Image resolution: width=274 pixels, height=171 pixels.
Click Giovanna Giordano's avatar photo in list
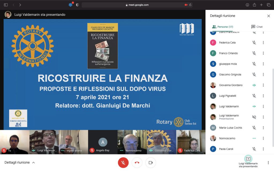[213, 85]
